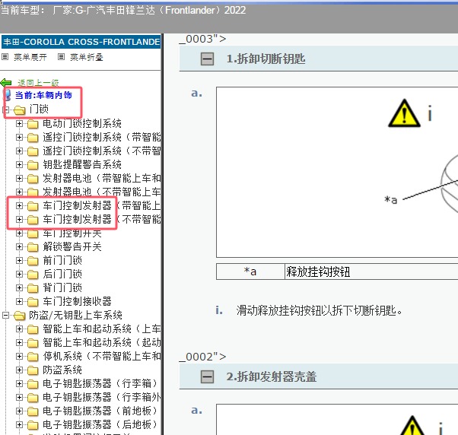This screenshot has width=458, height=435.
Task: Click heading 1.拆卸切断钥匙
Action: point(266,59)
